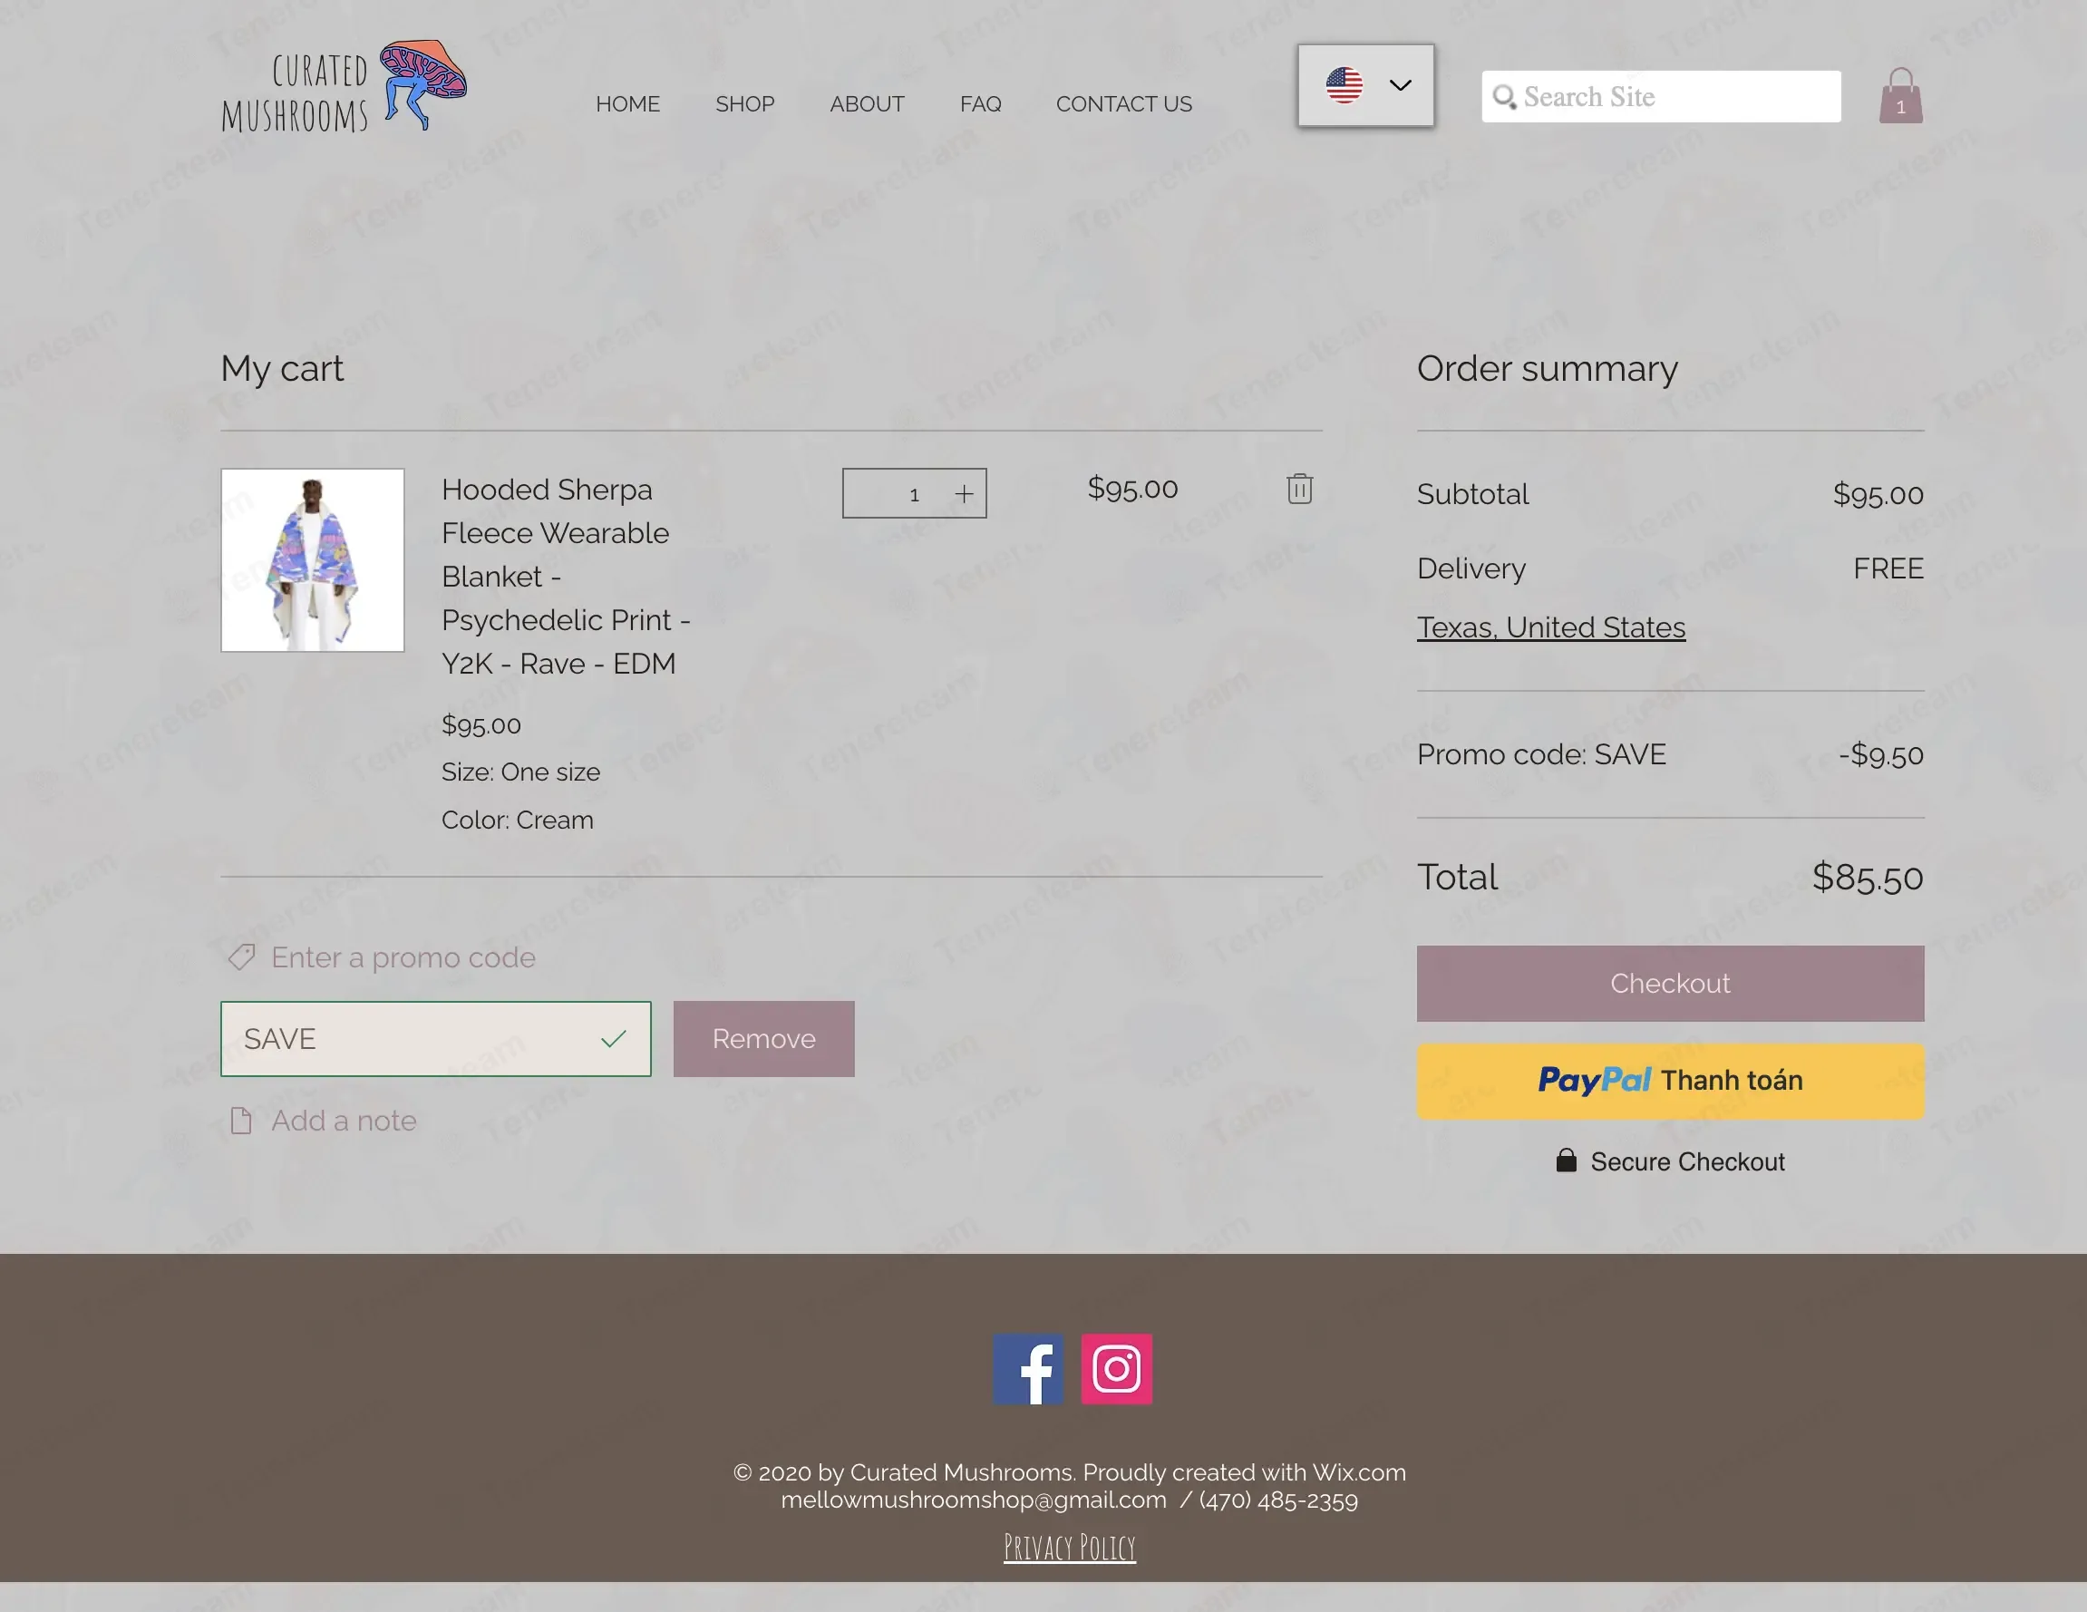2087x1612 pixels.
Task: Delete the blanket with trash icon
Action: 1298,489
